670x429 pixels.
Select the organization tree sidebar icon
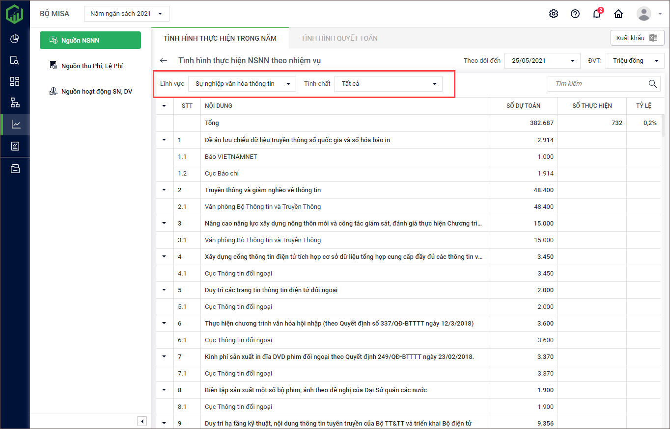15,102
